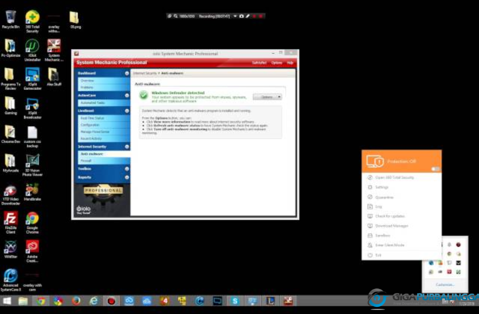Screen dimensions: 479x314
Task: Expand the Toolbox sidebar section
Action: 127,169
